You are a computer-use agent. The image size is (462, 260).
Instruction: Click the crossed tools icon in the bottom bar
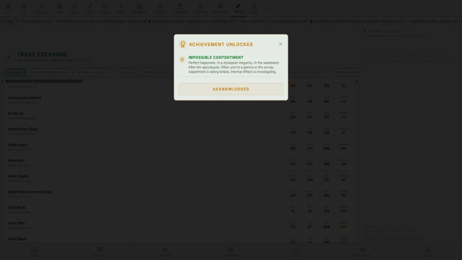pyautogui.click(x=231, y=251)
